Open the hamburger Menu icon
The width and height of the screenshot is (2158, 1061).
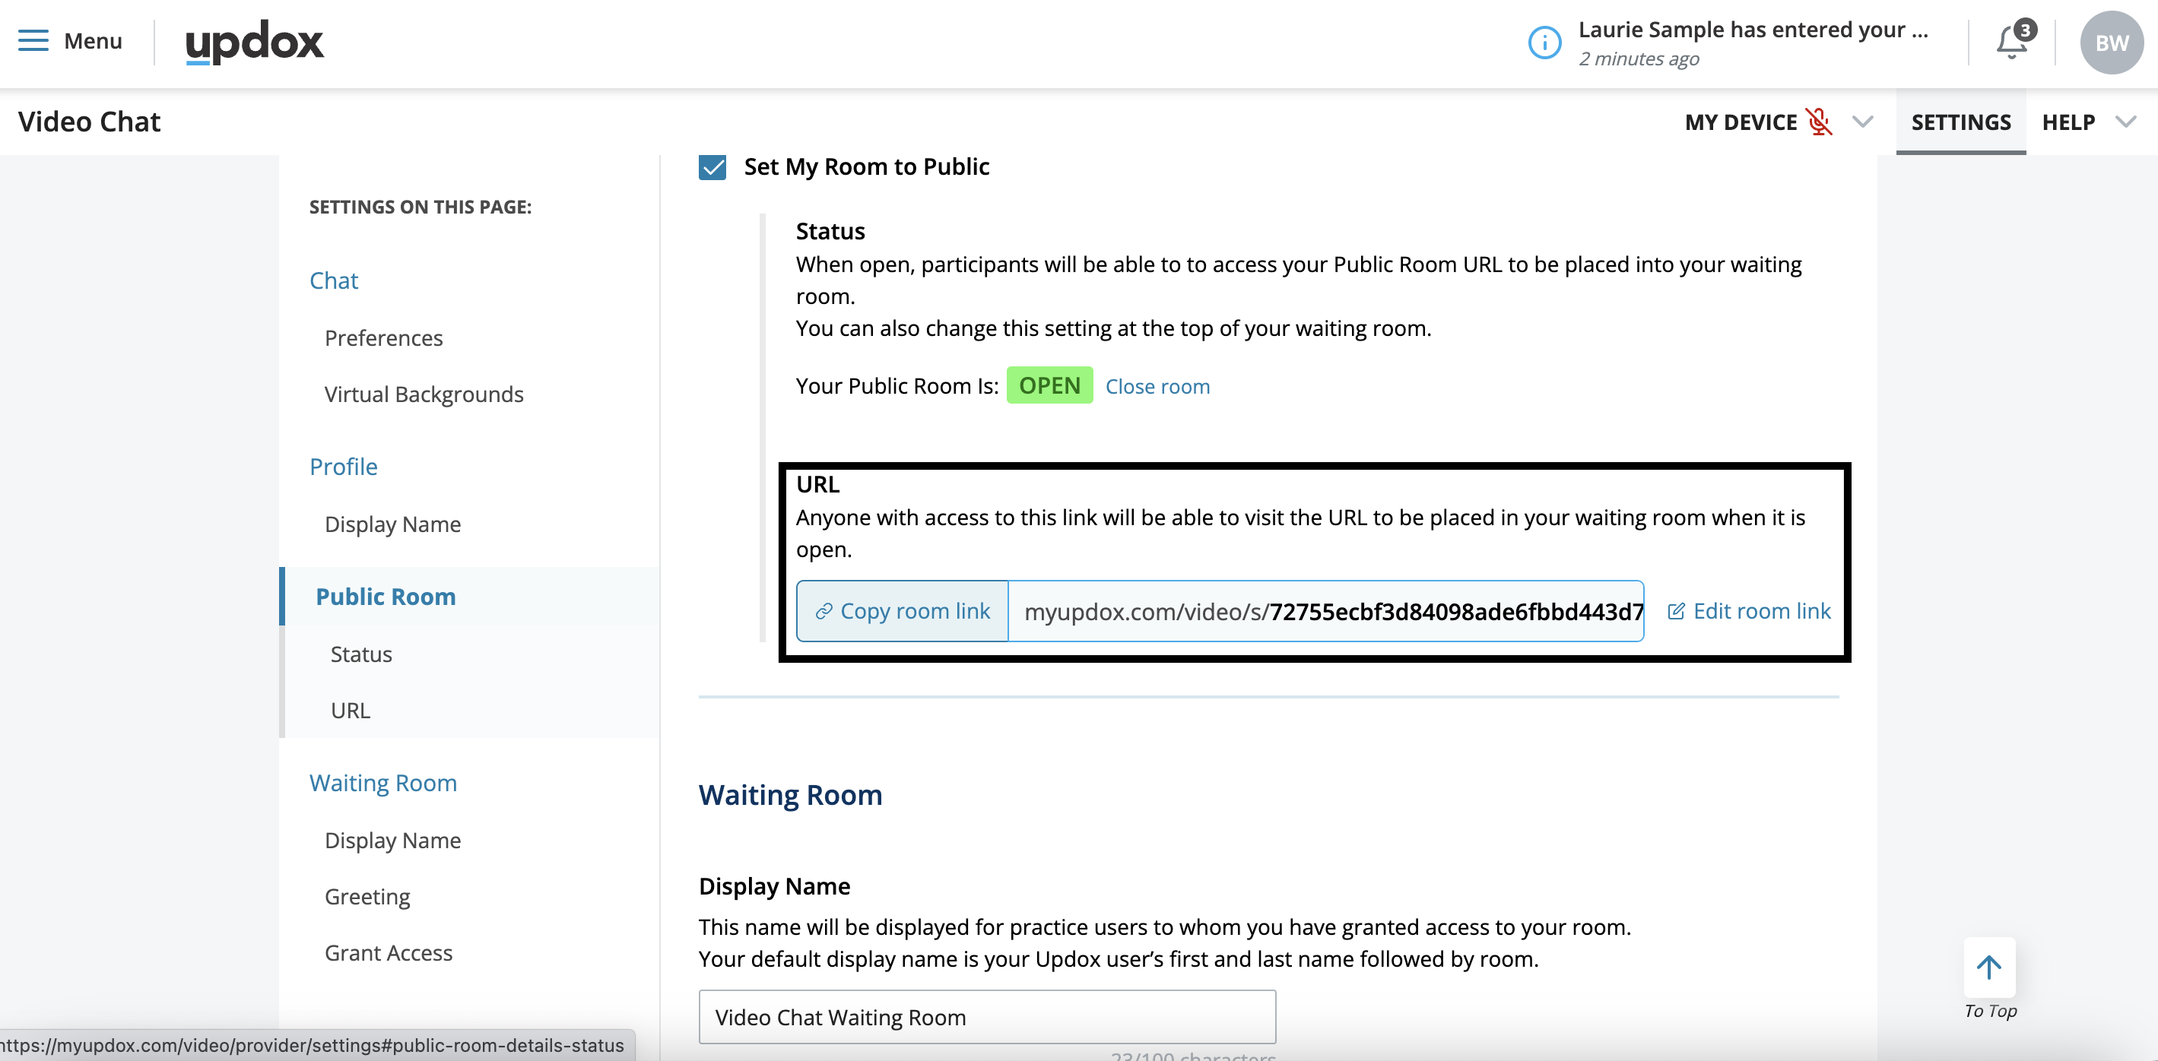(x=33, y=40)
